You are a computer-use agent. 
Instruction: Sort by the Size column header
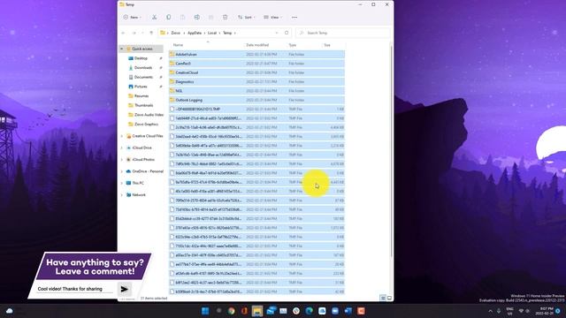coord(327,45)
